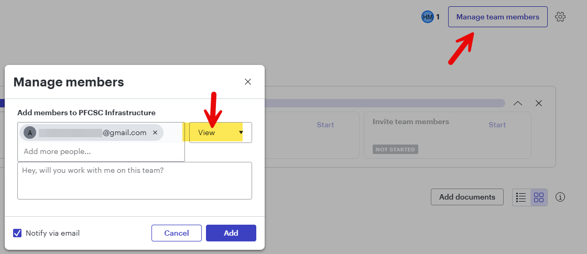Click the info circle icon
Viewport: 587px width, 254px height.
click(x=560, y=197)
